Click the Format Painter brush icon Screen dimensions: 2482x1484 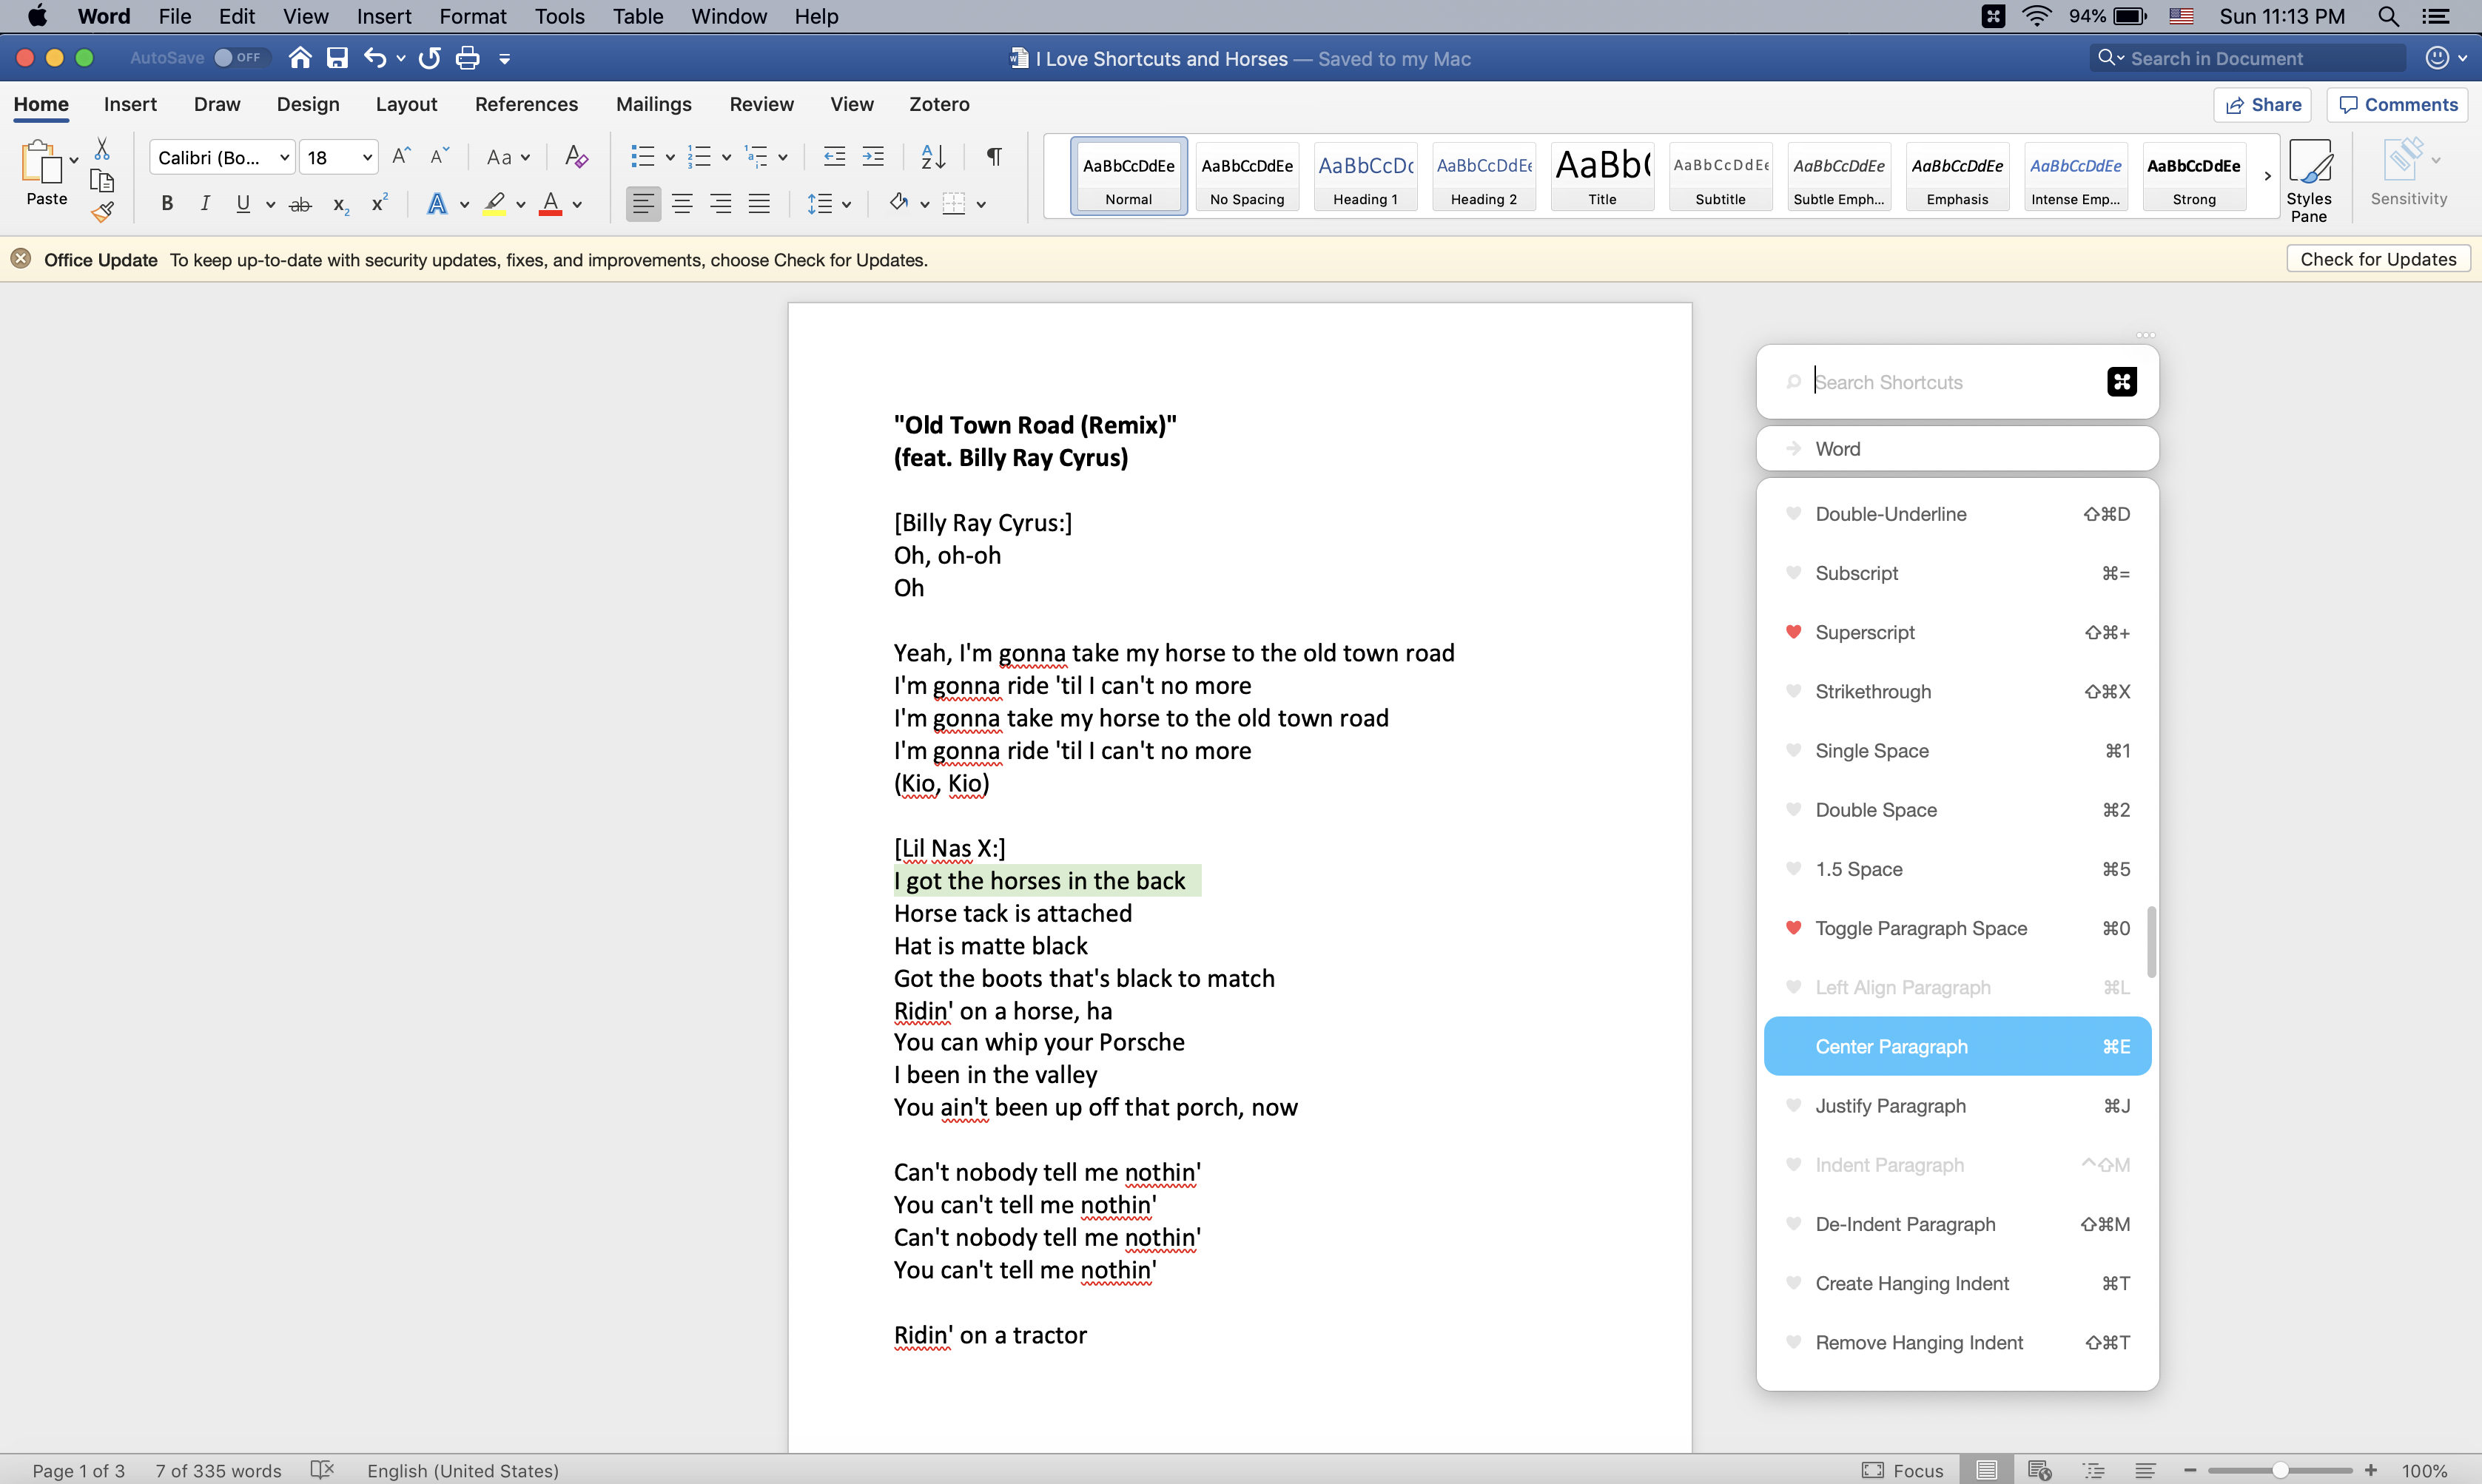[102, 212]
